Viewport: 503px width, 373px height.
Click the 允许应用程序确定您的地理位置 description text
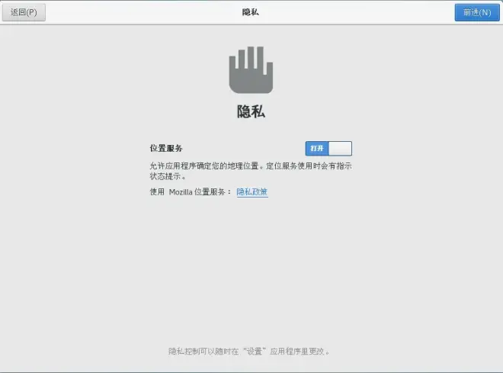251,171
